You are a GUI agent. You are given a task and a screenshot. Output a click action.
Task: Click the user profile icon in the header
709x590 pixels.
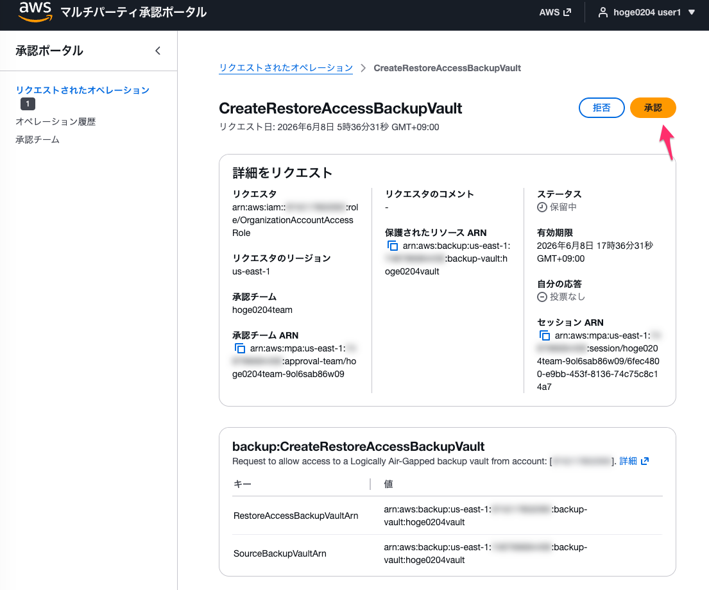coord(602,12)
